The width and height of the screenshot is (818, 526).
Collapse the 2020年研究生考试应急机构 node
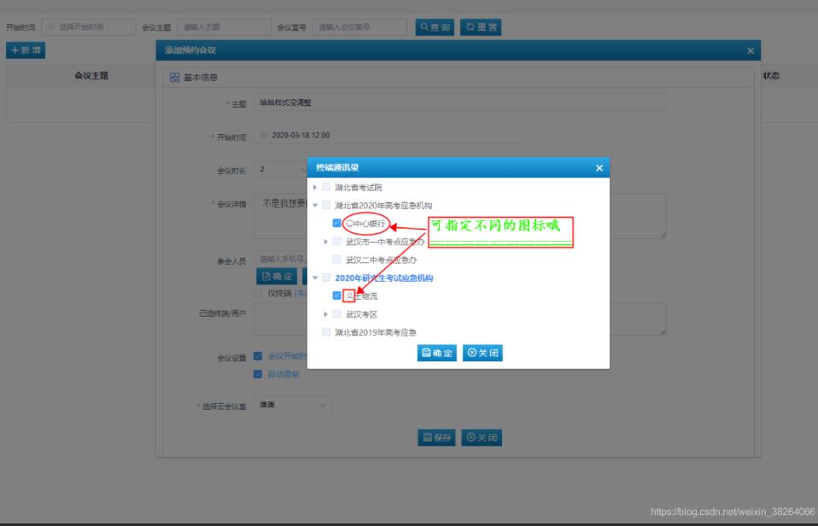[x=317, y=278]
